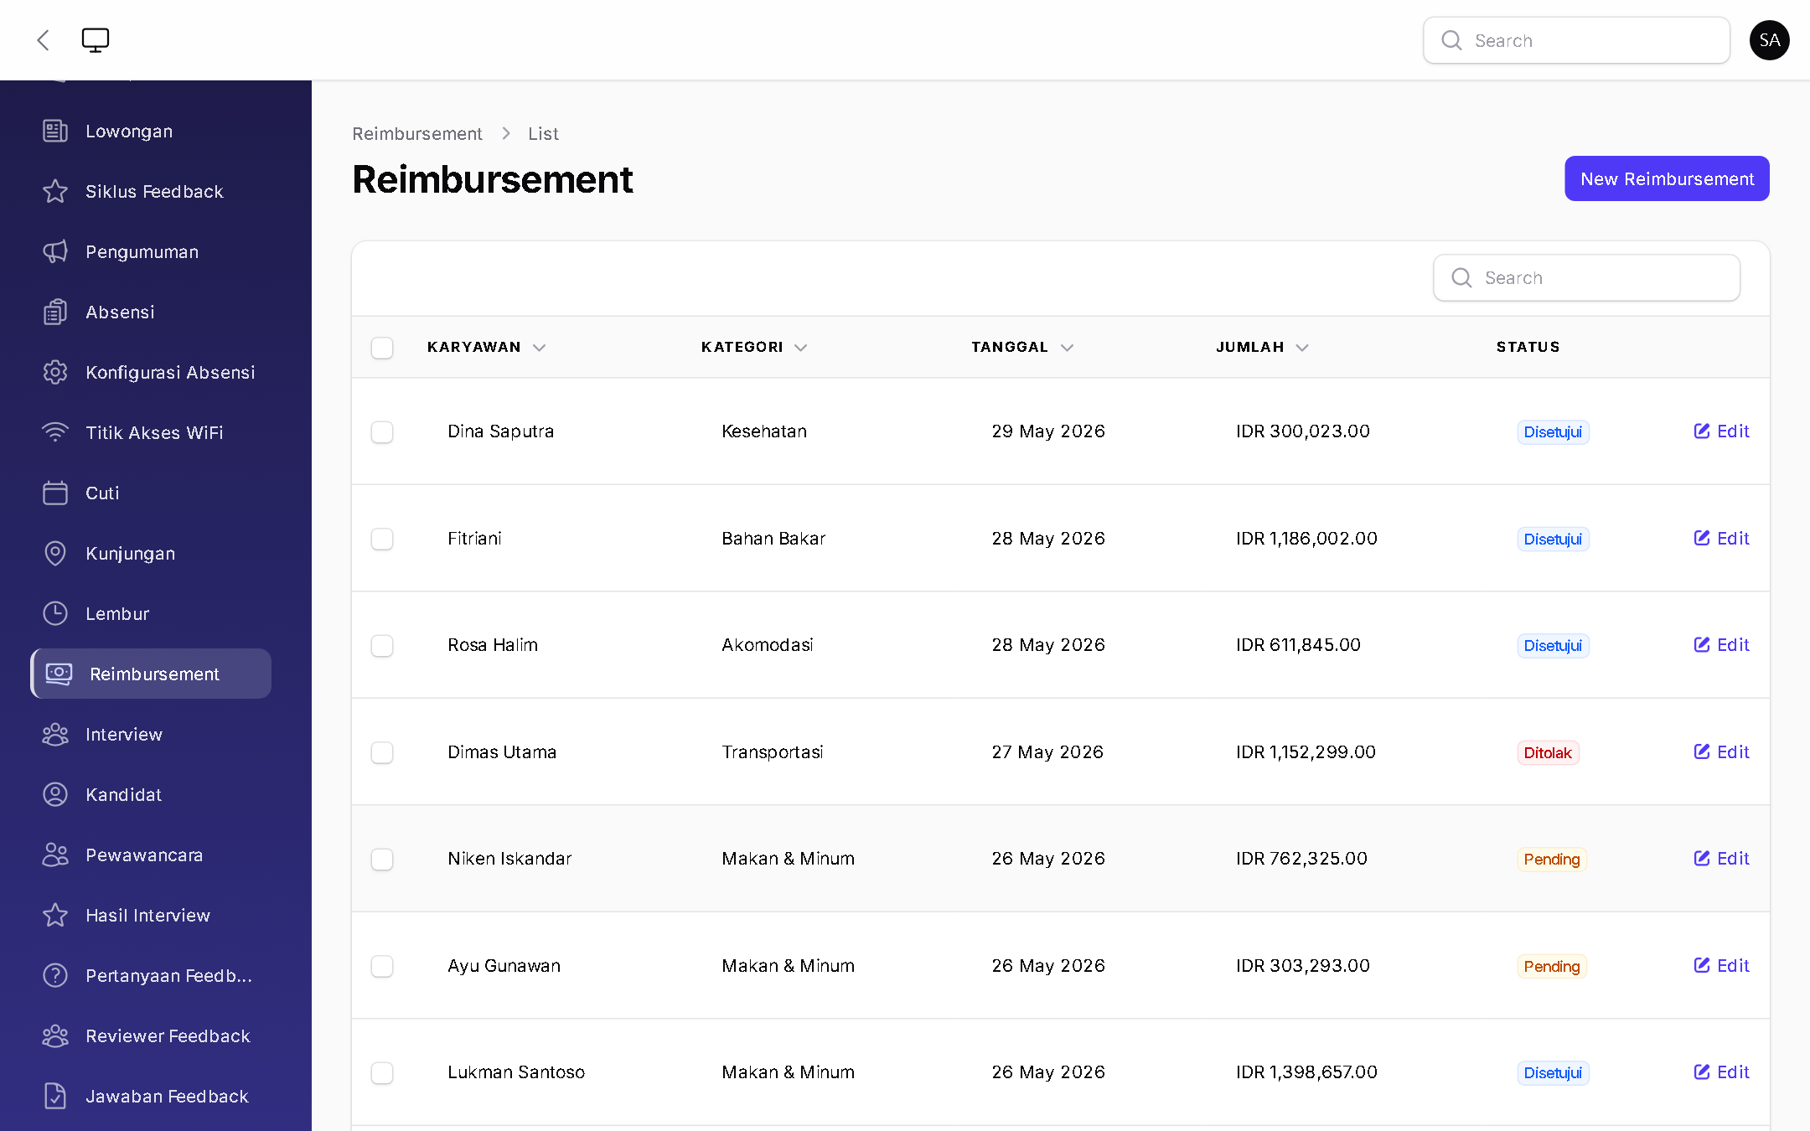Click the Reimbursement banknote icon
This screenshot has width=1810, height=1131.
[x=59, y=674]
